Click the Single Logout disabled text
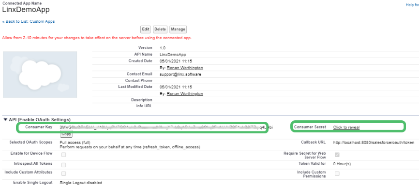 (81, 183)
